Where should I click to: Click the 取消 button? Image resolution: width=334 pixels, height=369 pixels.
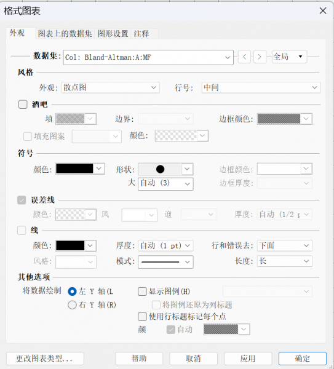click(194, 359)
